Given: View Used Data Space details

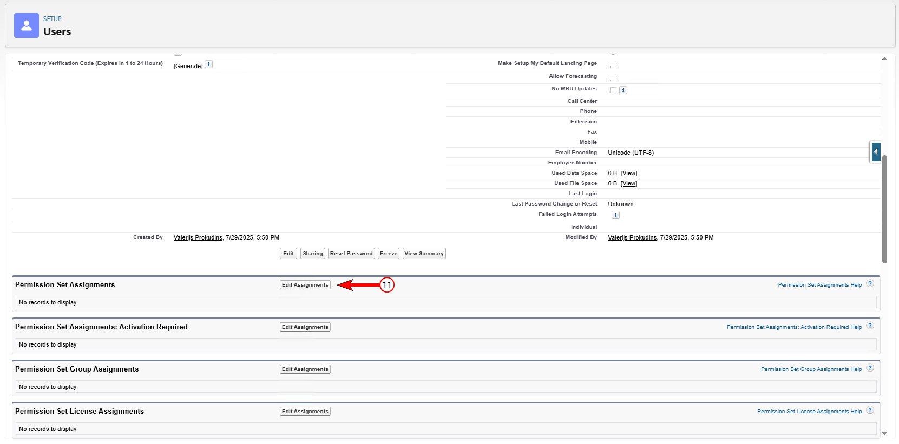Looking at the screenshot, I should 629,174.
